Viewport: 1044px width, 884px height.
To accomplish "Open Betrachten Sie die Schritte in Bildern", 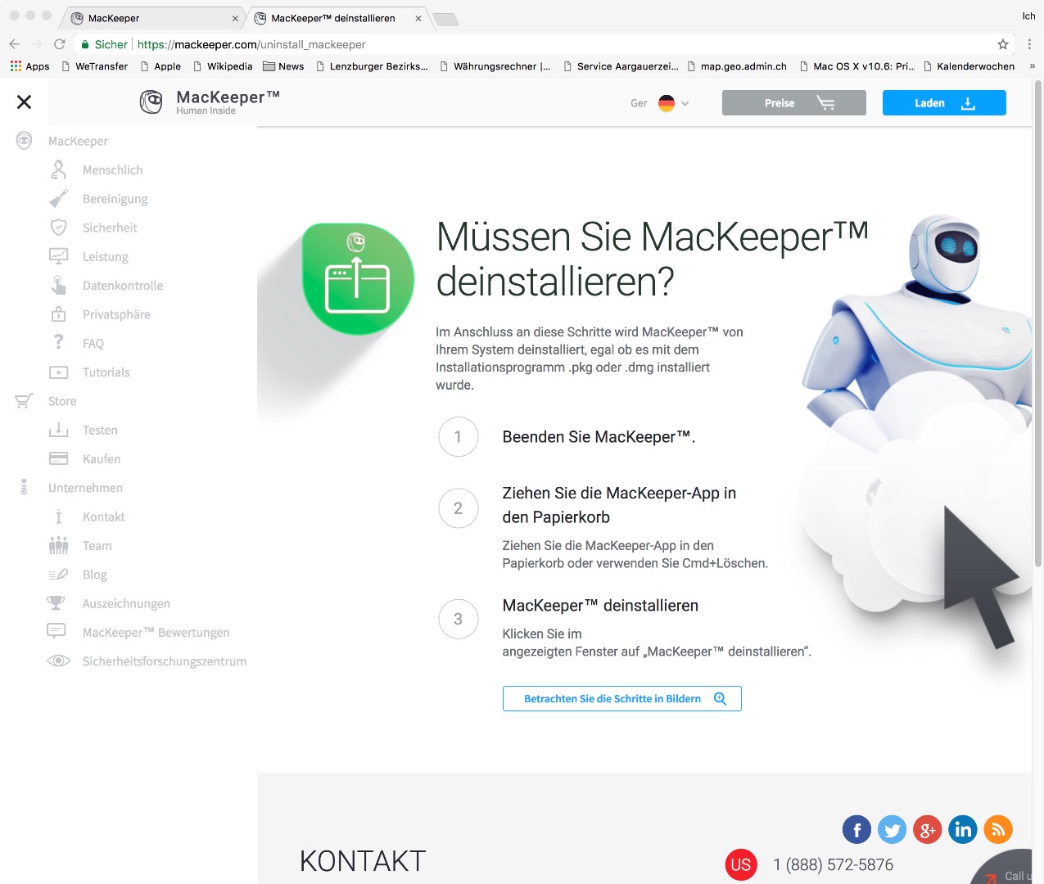I will click(x=621, y=698).
